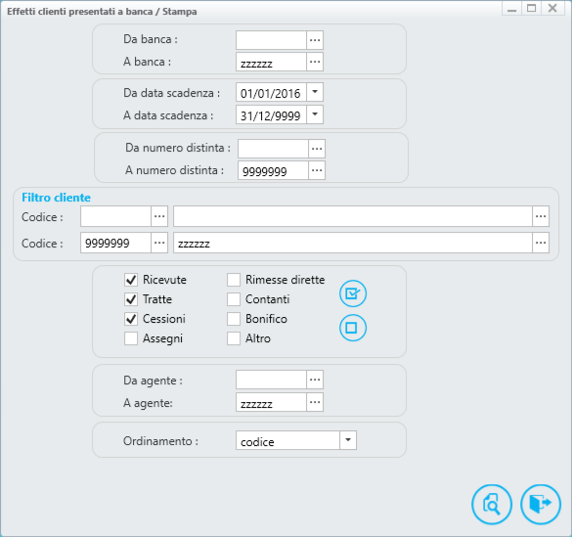Expand the Da data scadenza date picker
Image resolution: width=572 pixels, height=537 pixels.
315,92
